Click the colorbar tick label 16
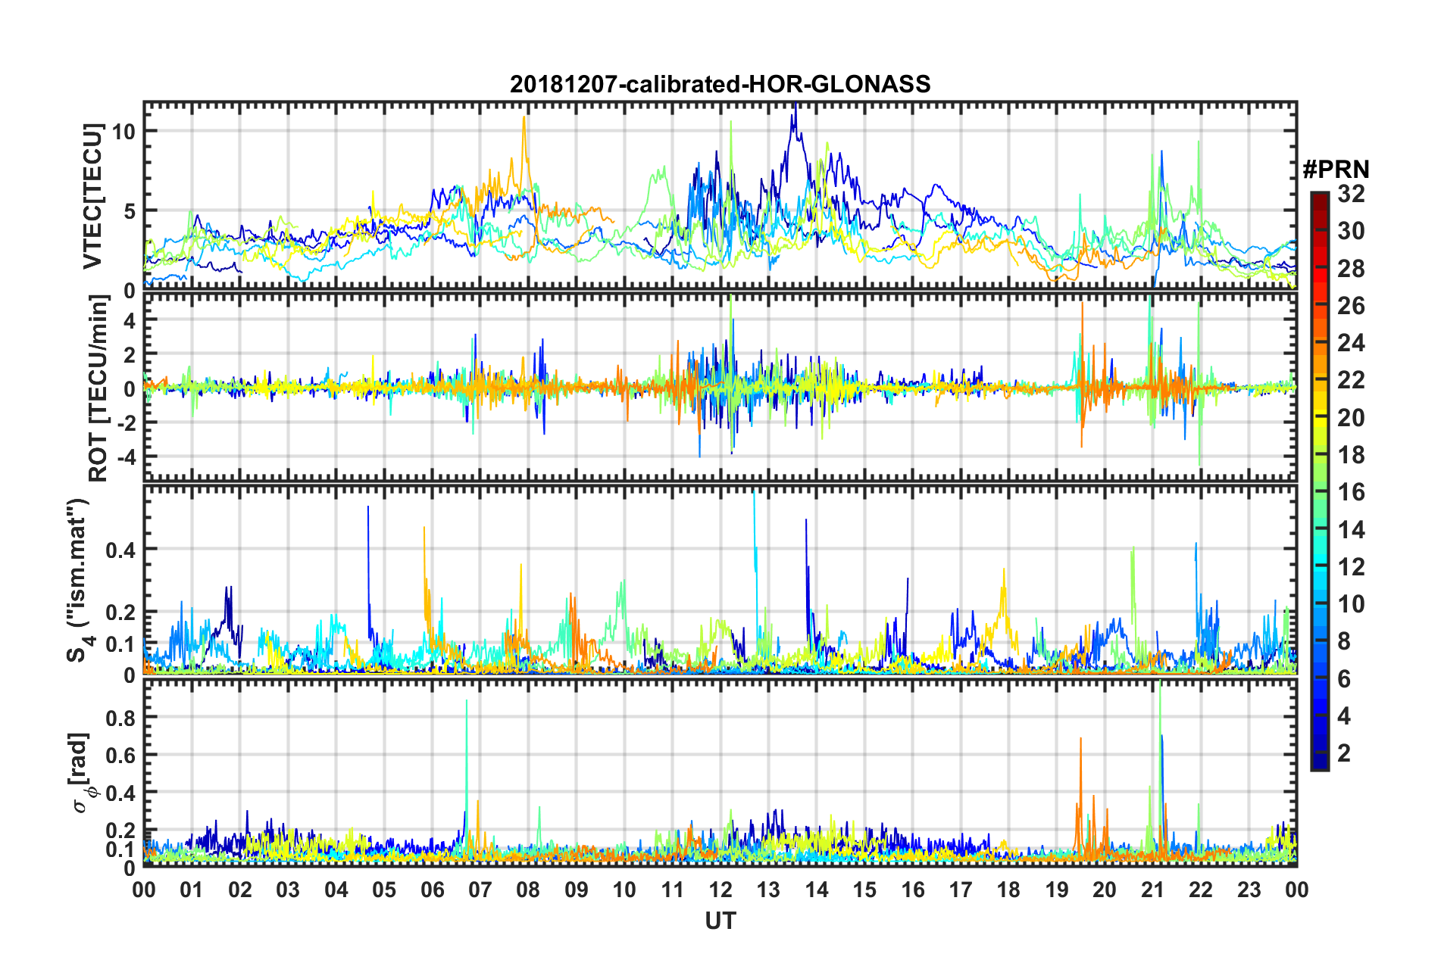 coord(1351,492)
